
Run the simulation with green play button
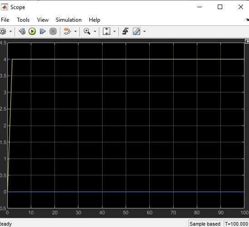pos(32,31)
